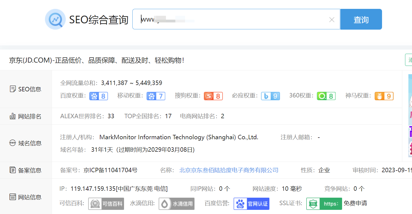Image resolution: width=412 pixels, height=214 pixels.
Task: Click the ALEXA世界排名 value 33
Action: pyautogui.click(x=111, y=116)
